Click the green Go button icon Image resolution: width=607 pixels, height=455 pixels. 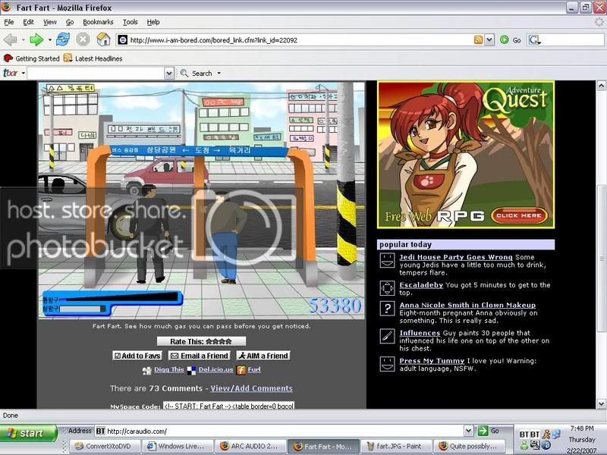[x=504, y=39]
